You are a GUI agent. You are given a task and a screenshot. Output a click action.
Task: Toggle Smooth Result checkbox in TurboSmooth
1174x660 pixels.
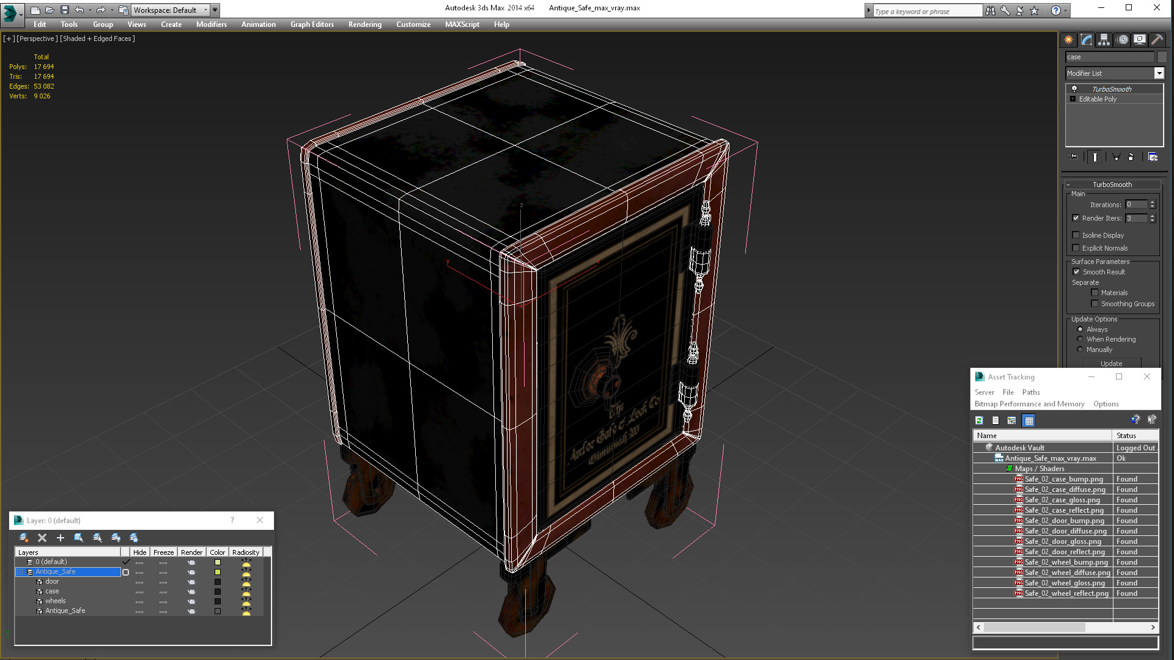[x=1076, y=271]
